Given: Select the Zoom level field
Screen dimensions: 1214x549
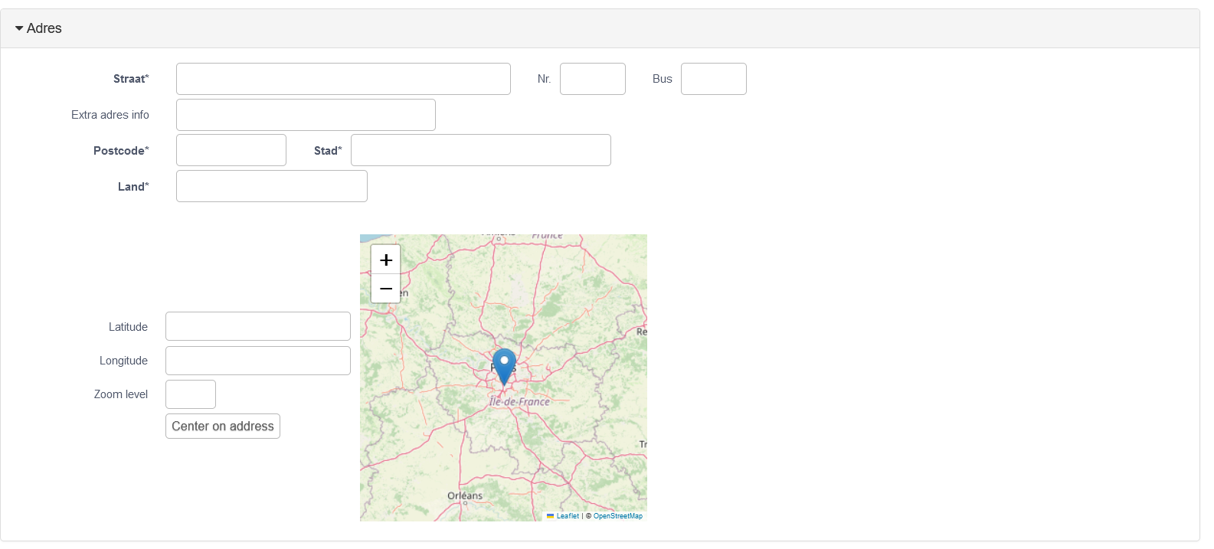Looking at the screenshot, I should 191,394.
